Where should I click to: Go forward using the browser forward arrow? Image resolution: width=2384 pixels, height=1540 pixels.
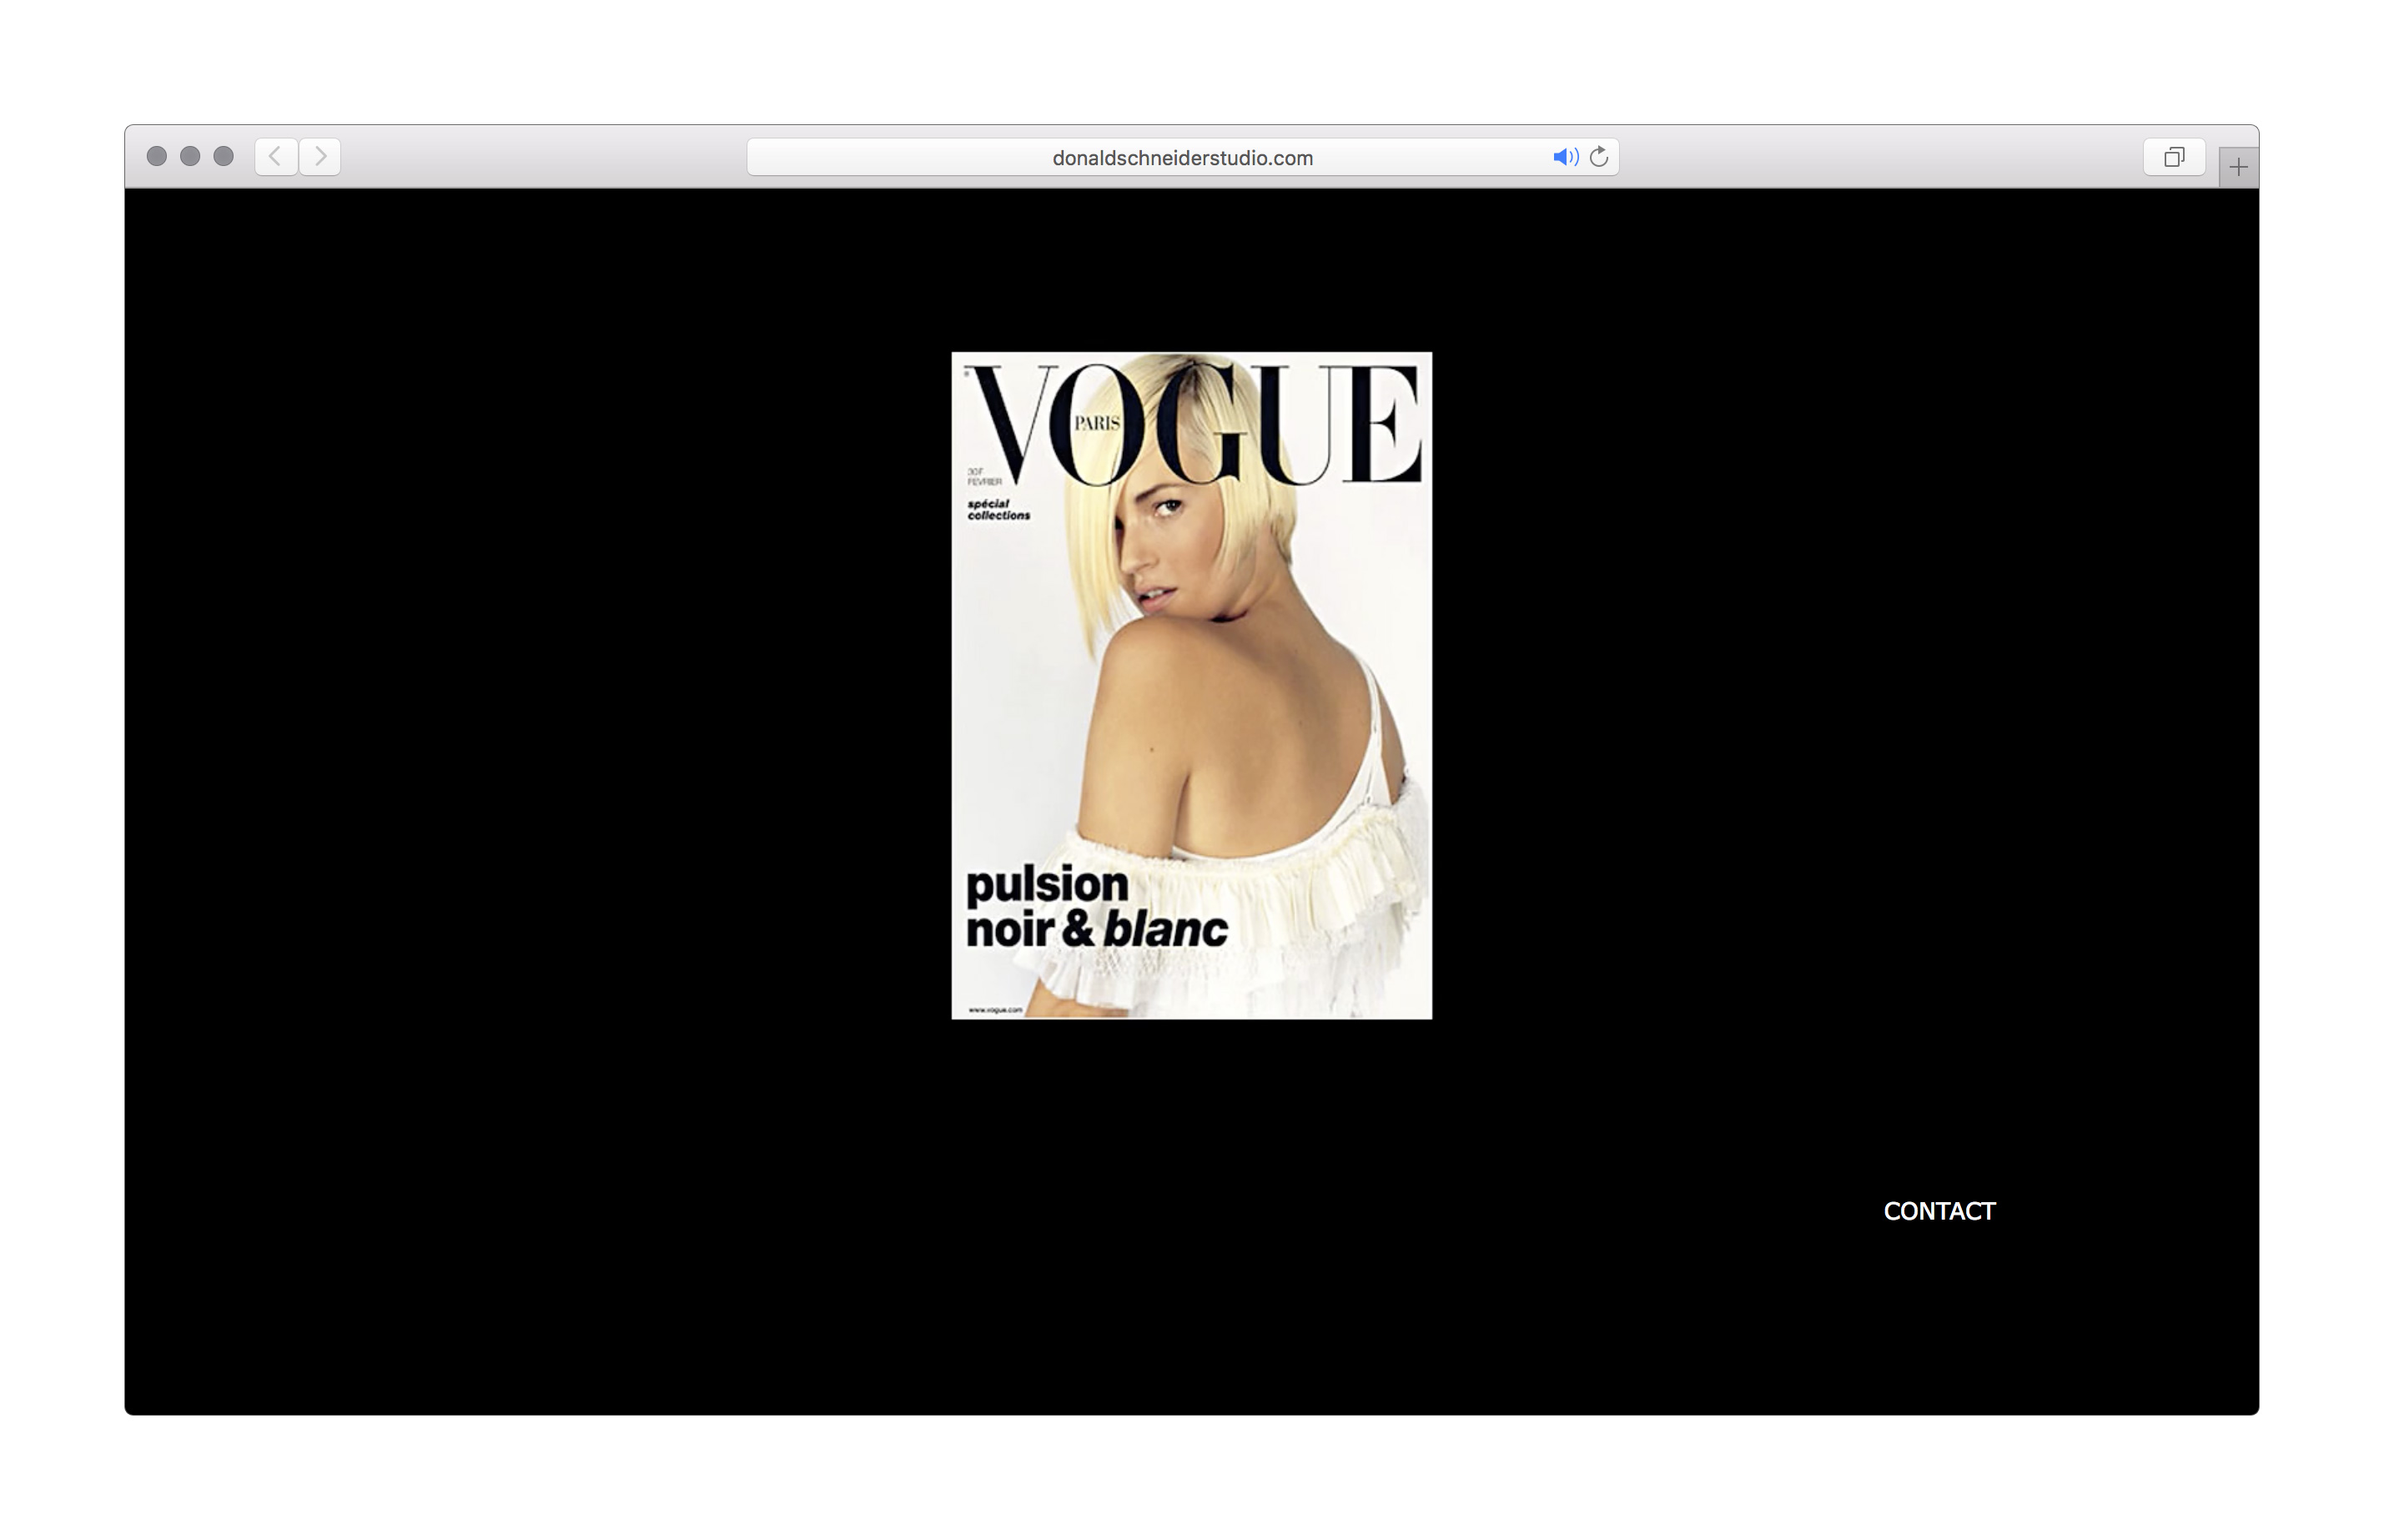coord(319,157)
